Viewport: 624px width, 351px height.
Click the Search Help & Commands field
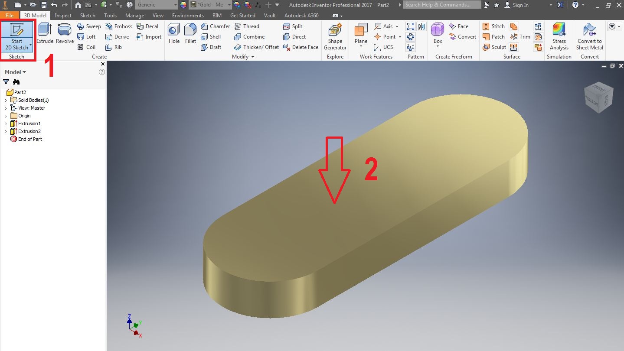point(441,5)
